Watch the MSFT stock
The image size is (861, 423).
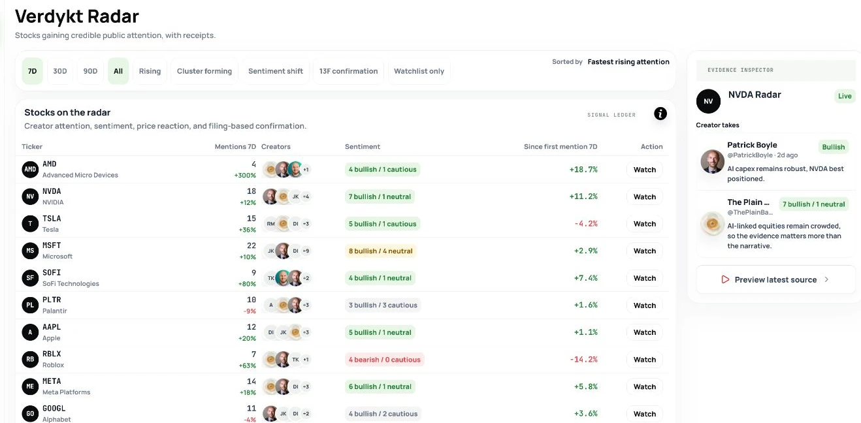pyautogui.click(x=645, y=251)
